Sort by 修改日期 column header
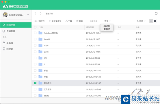 90,27
